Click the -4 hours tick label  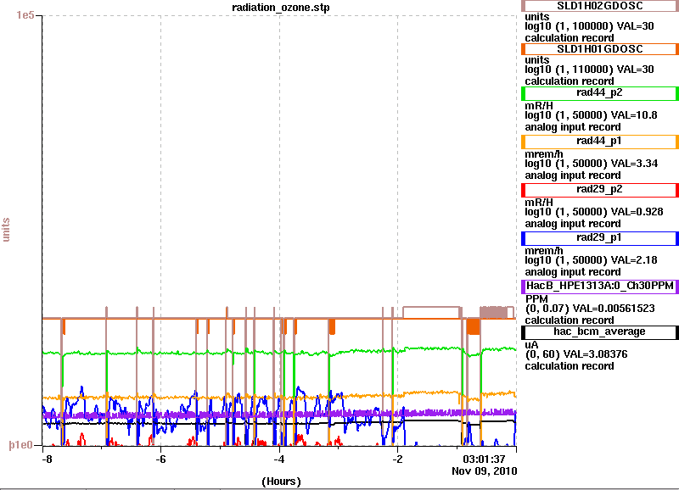click(x=279, y=459)
